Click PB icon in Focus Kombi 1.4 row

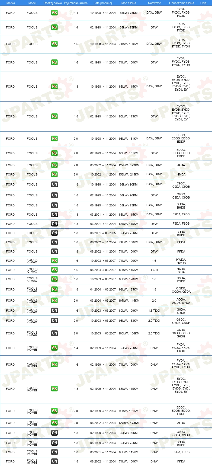point(54,348)
